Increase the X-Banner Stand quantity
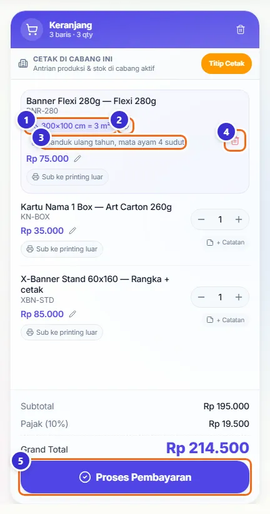Image resolution: width=270 pixels, height=514 pixels. [x=239, y=297]
